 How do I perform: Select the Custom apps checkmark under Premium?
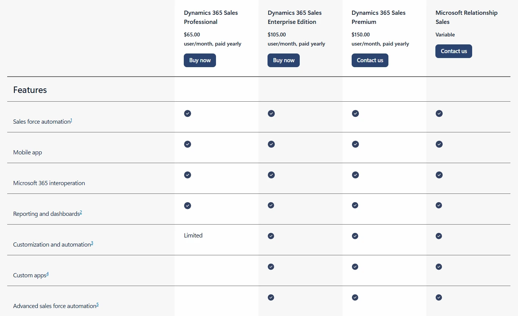(x=355, y=267)
